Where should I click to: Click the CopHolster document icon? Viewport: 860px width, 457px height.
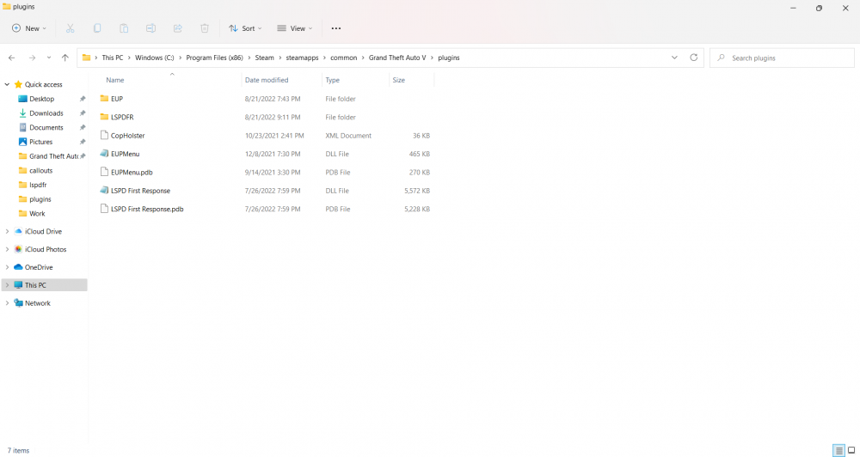tap(104, 136)
